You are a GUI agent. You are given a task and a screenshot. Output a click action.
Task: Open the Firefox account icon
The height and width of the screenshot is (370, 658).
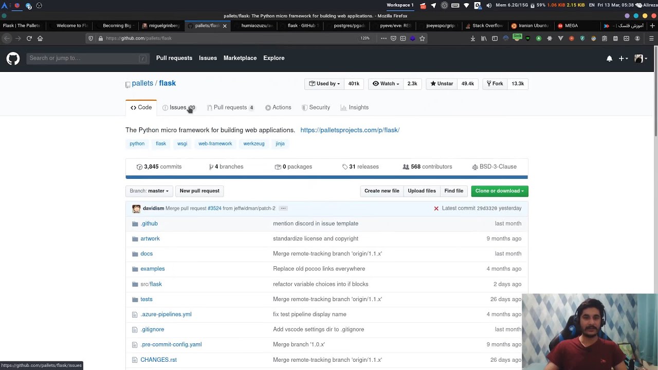point(637,38)
